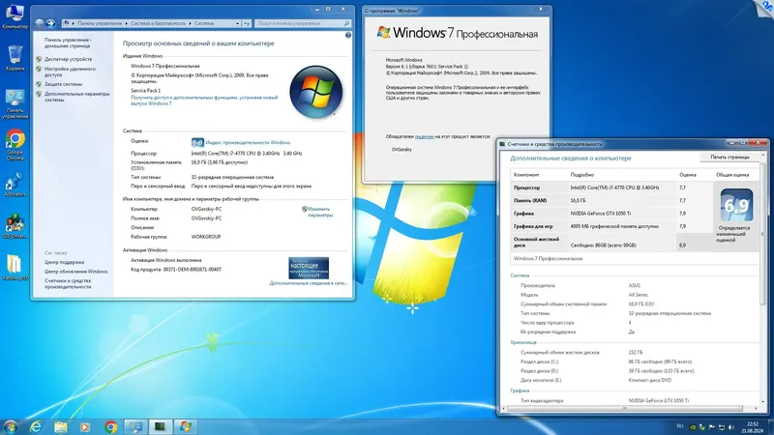Click the Action Center flag tray icon
This screenshot has width=774, height=435.
point(711,427)
